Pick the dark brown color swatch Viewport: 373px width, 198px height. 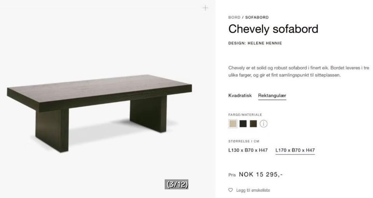[x=253, y=124]
